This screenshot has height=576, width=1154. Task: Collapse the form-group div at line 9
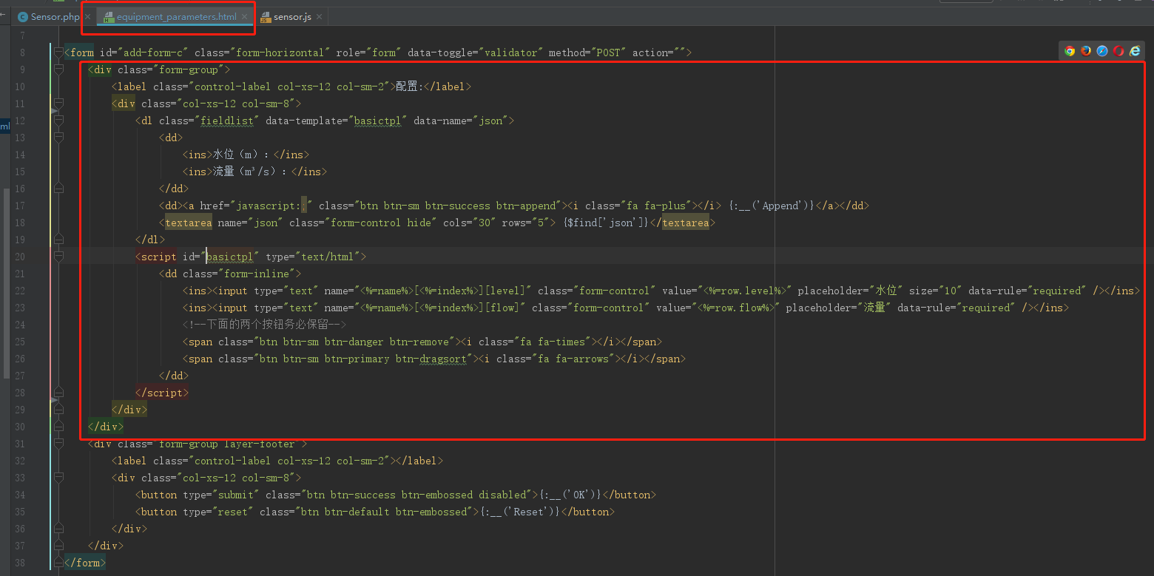pyautogui.click(x=58, y=70)
